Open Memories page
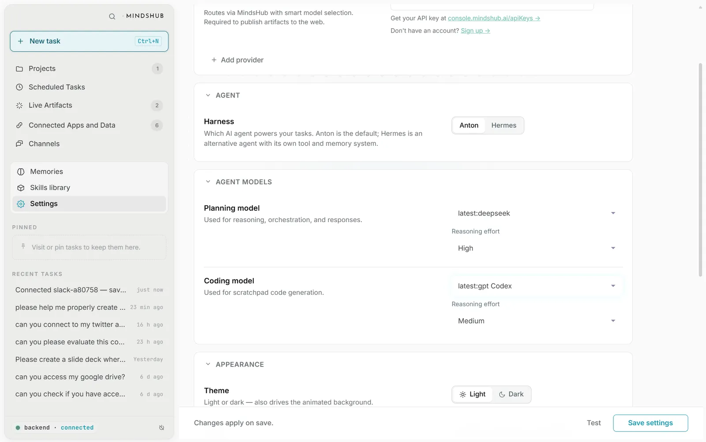The width and height of the screenshot is (706, 442). (x=89, y=172)
